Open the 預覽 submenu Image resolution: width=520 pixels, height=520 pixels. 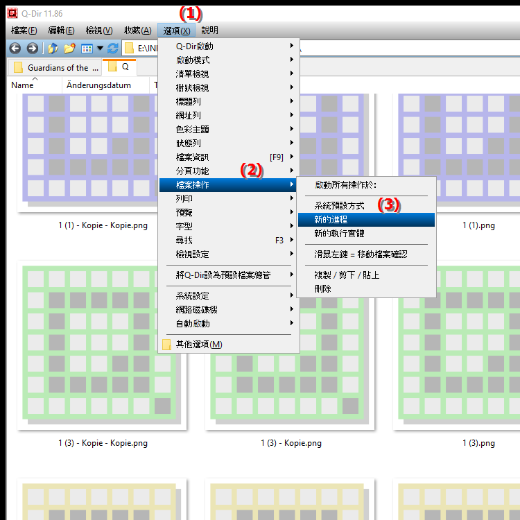click(229, 213)
